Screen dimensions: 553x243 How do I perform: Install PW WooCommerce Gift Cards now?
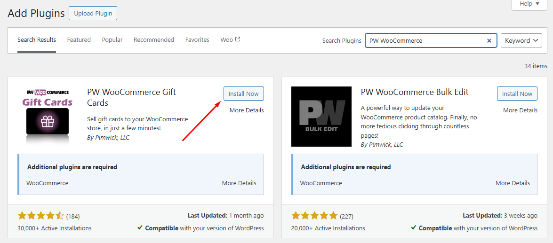(x=244, y=94)
